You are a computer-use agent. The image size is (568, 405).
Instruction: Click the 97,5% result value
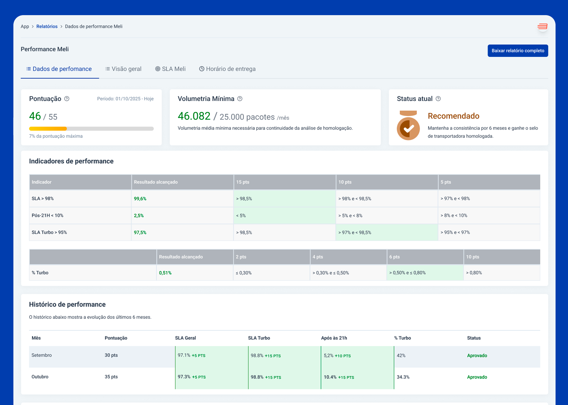click(x=140, y=232)
